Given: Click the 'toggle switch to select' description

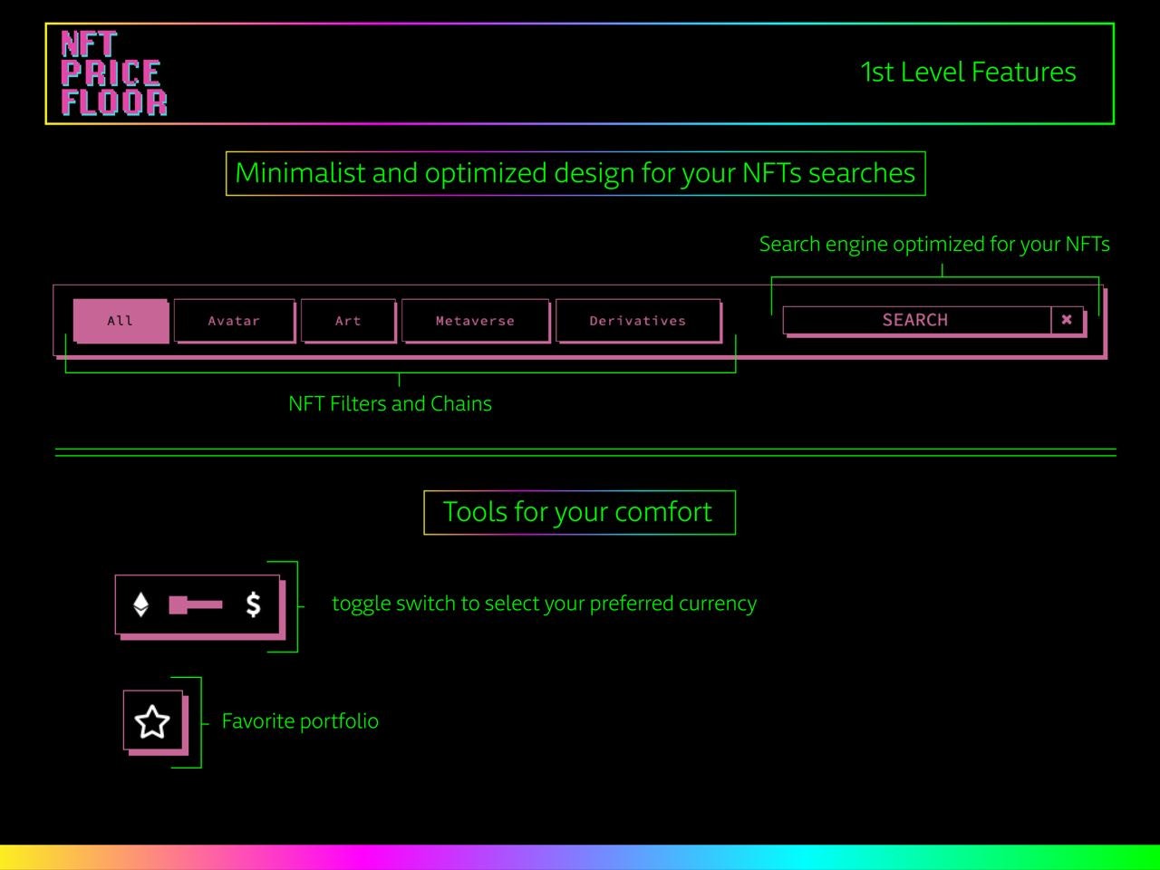Looking at the screenshot, I should [544, 604].
